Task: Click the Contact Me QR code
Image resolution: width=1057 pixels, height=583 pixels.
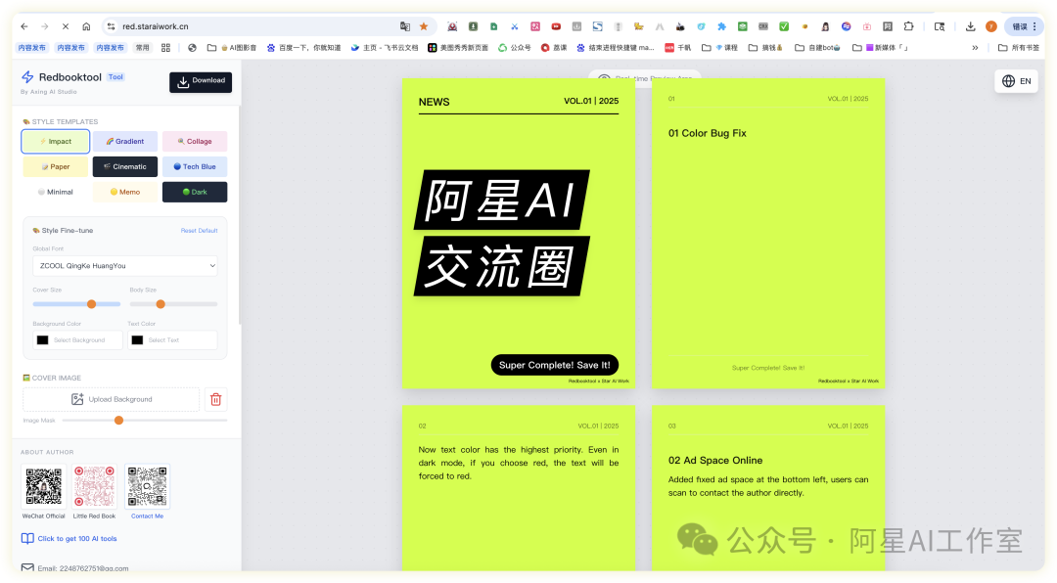Action: point(147,486)
